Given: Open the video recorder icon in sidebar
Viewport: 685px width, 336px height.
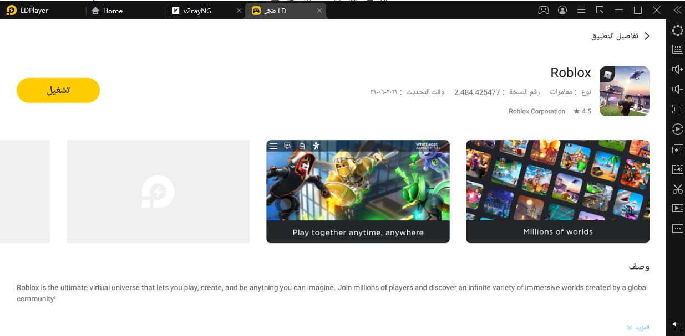Looking at the screenshot, I should point(677,208).
